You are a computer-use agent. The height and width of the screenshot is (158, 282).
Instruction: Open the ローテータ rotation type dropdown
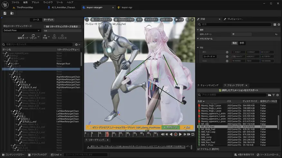pos(209,56)
